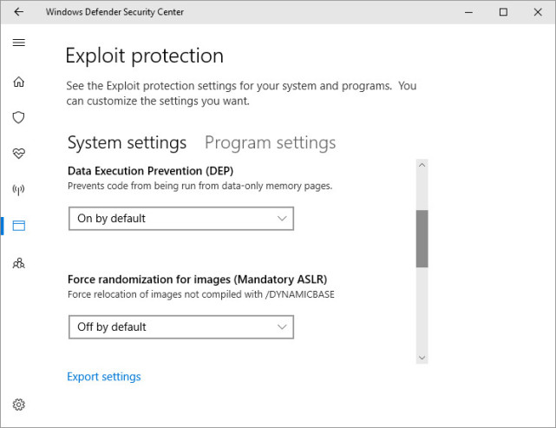Open the hamburger navigation menu

click(19, 43)
